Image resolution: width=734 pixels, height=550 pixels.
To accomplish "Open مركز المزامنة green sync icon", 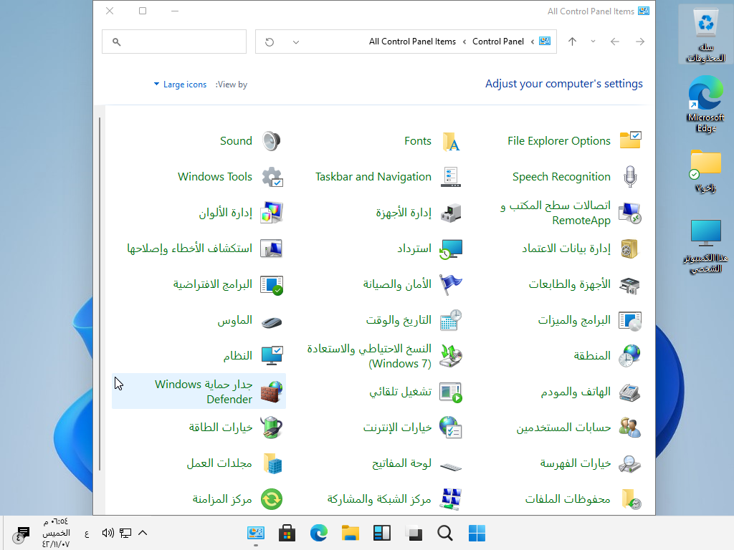I will coord(272,499).
